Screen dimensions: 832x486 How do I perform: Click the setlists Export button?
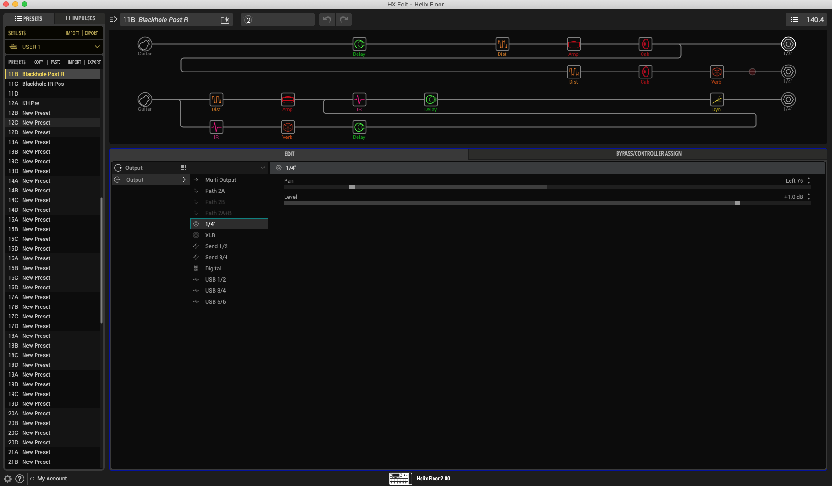pos(91,33)
